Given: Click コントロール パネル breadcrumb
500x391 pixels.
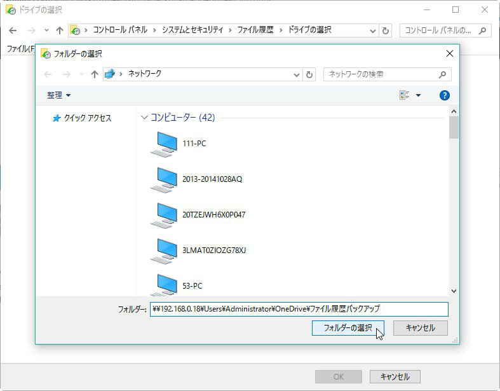Looking at the screenshot, I should (120, 30).
